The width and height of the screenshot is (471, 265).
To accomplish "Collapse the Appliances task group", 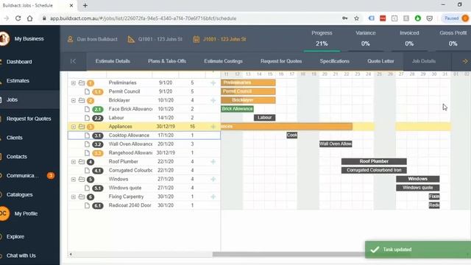I will click(74, 127).
